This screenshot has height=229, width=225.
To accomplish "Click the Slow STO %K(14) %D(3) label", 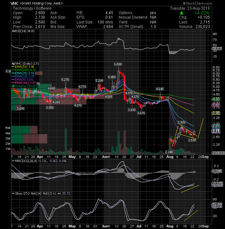I will (33, 194).
